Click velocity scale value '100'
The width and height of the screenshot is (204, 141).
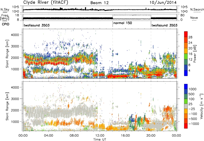192,99
